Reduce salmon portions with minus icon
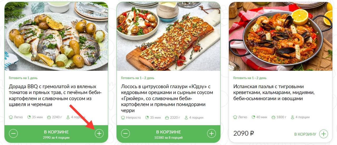This screenshot has width=337, height=145. 126,133
